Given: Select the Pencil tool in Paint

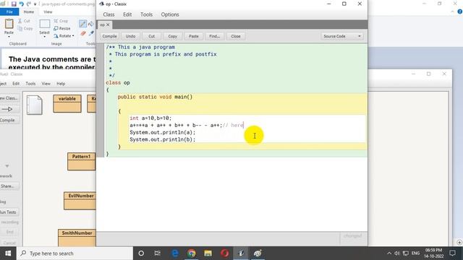Looking at the screenshot, I should click(x=82, y=24).
